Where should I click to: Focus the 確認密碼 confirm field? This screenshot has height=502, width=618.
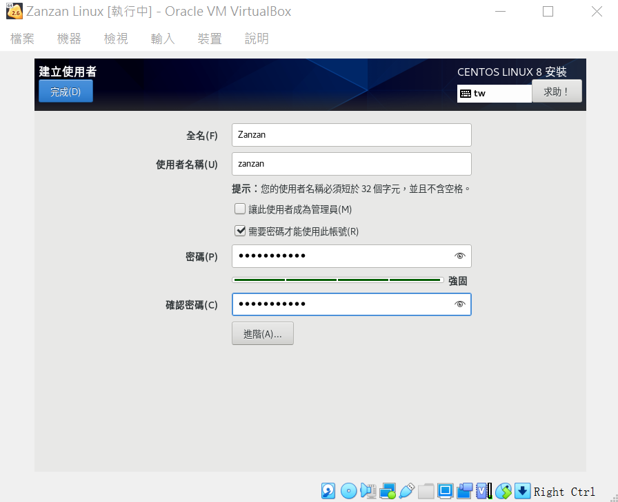pyautogui.click(x=352, y=304)
